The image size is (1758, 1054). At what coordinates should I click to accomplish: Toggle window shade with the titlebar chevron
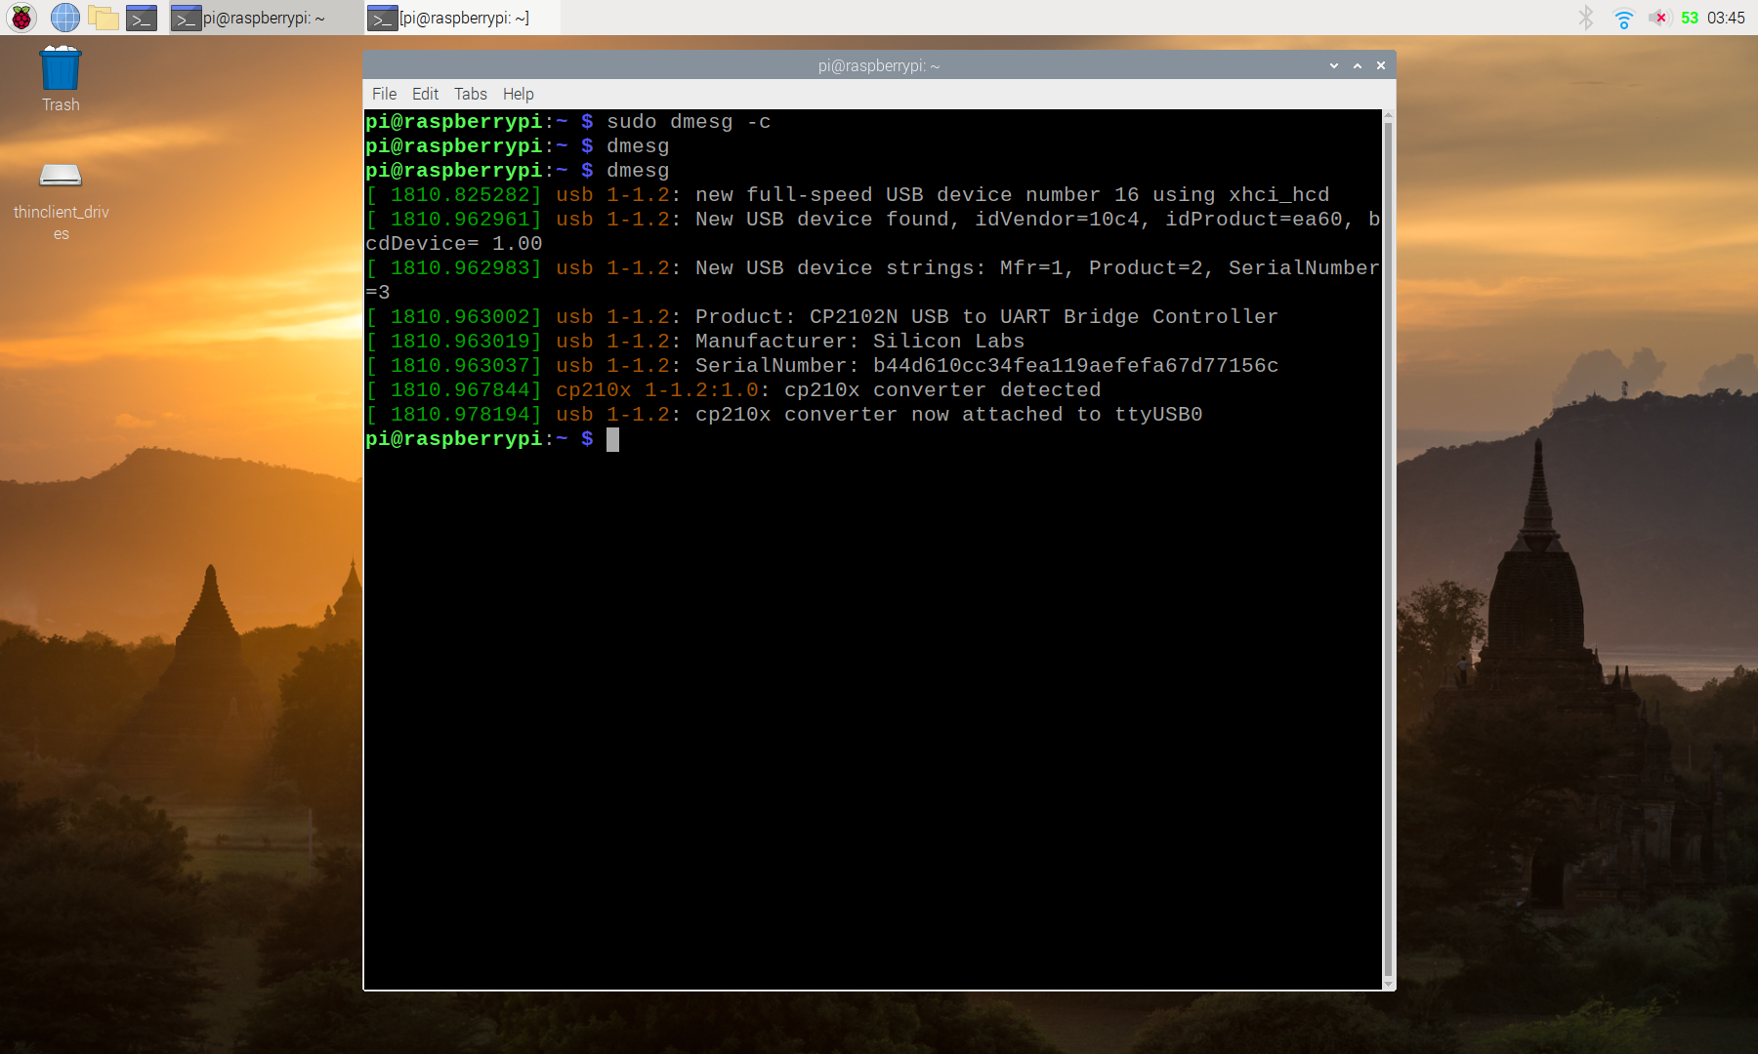[x=1333, y=65]
